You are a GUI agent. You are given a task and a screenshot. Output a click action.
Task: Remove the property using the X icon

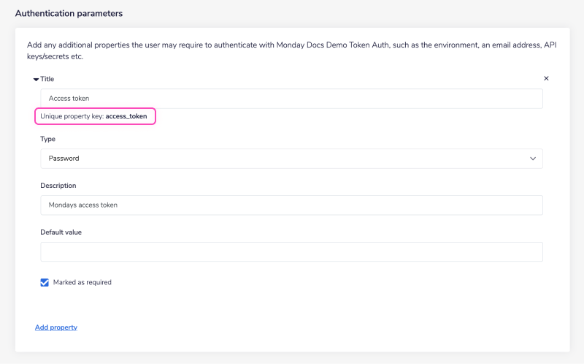tap(546, 78)
